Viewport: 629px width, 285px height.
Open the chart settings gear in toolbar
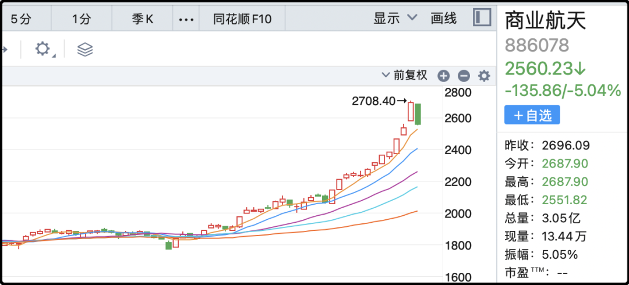tap(43, 49)
